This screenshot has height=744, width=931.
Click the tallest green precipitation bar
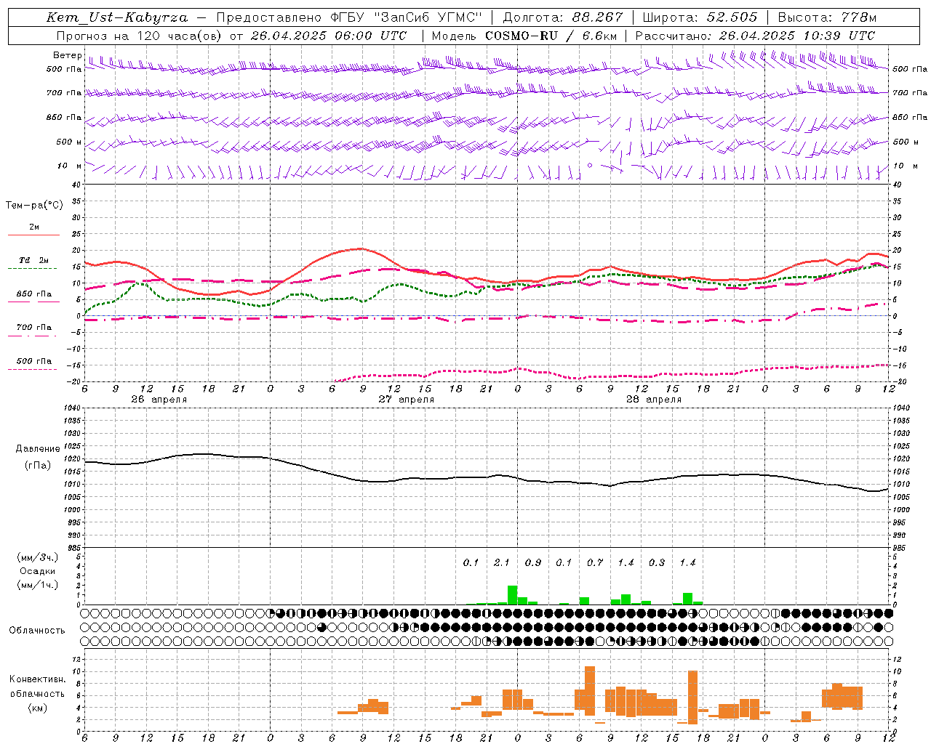tap(513, 595)
